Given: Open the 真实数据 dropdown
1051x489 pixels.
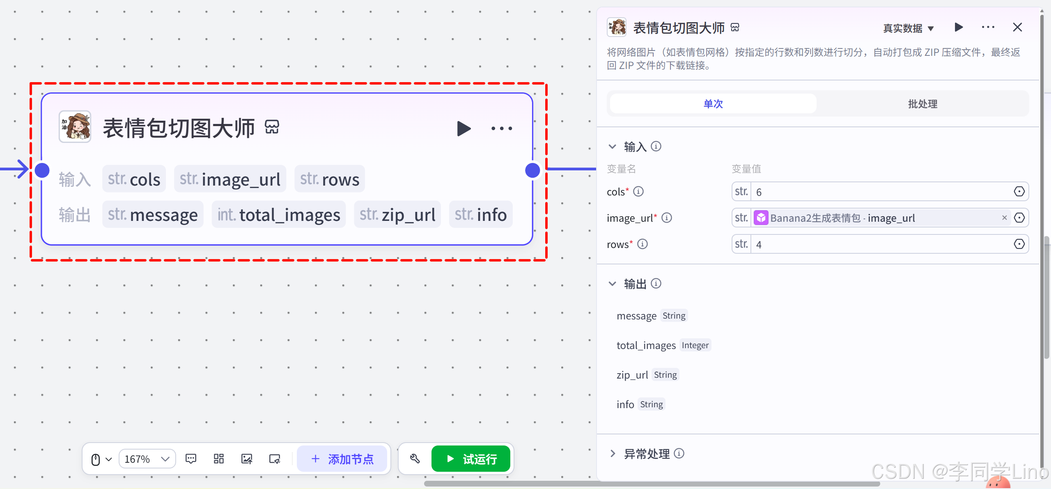Looking at the screenshot, I should [x=908, y=28].
